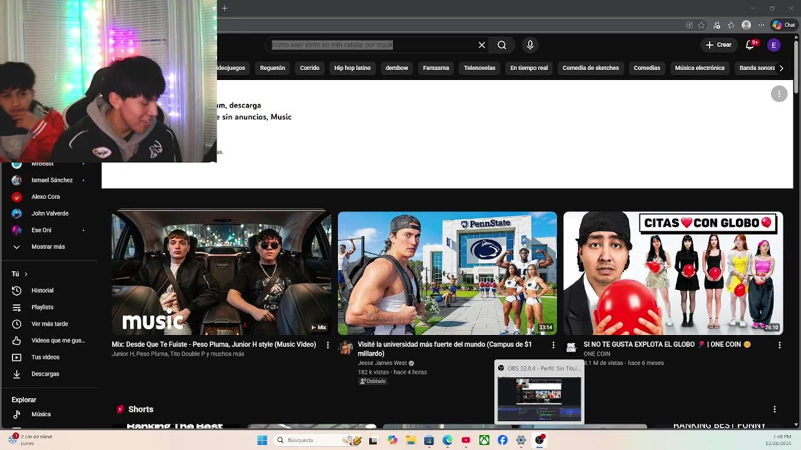Open OBS Studio from taskbar
Screen dimensions: 801x450
(539, 440)
